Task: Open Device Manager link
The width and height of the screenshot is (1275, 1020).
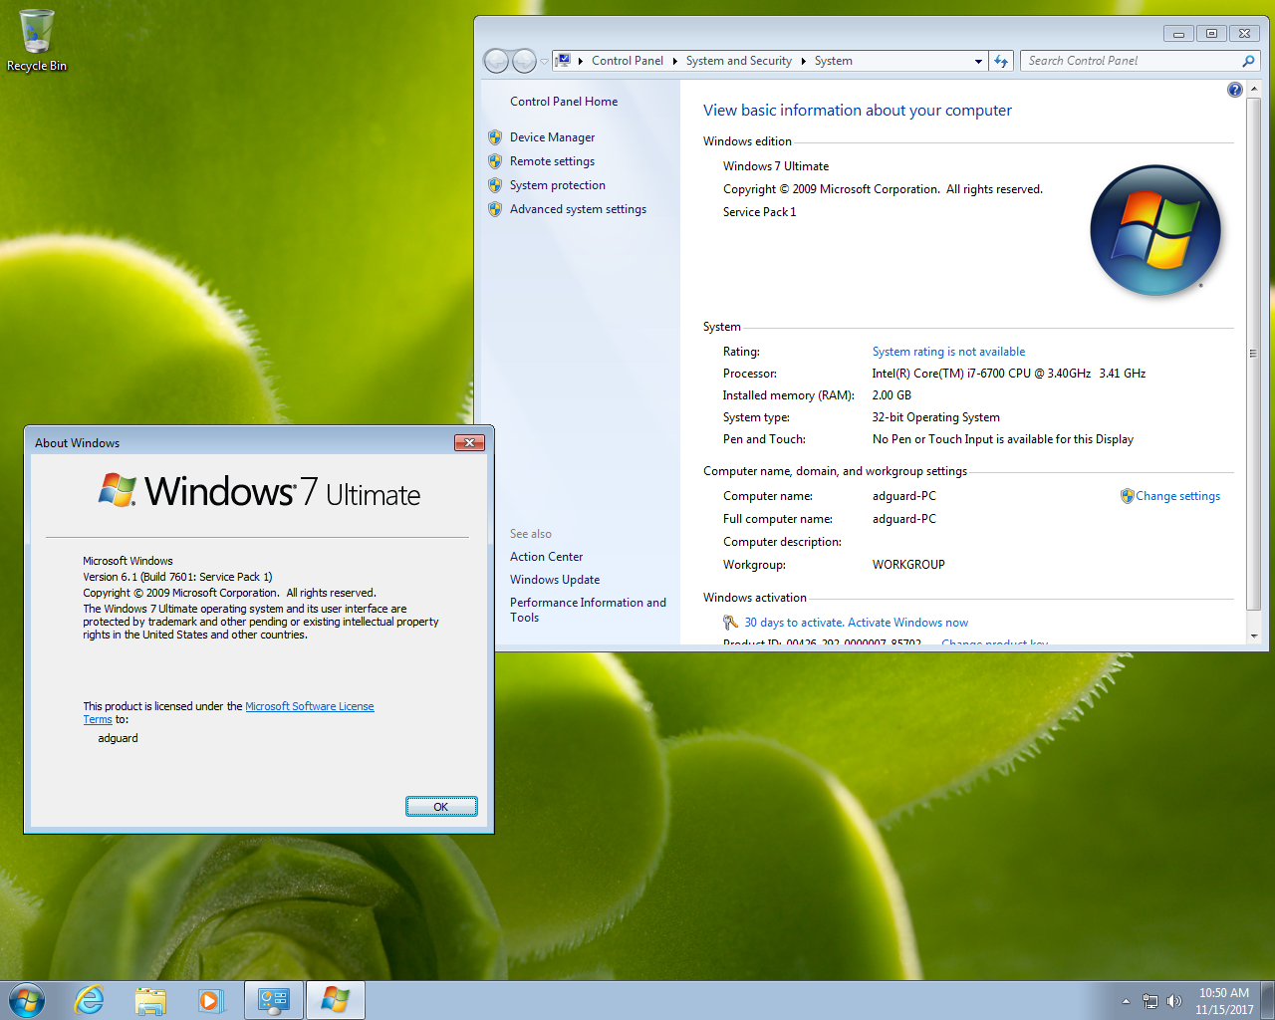Action: [552, 137]
